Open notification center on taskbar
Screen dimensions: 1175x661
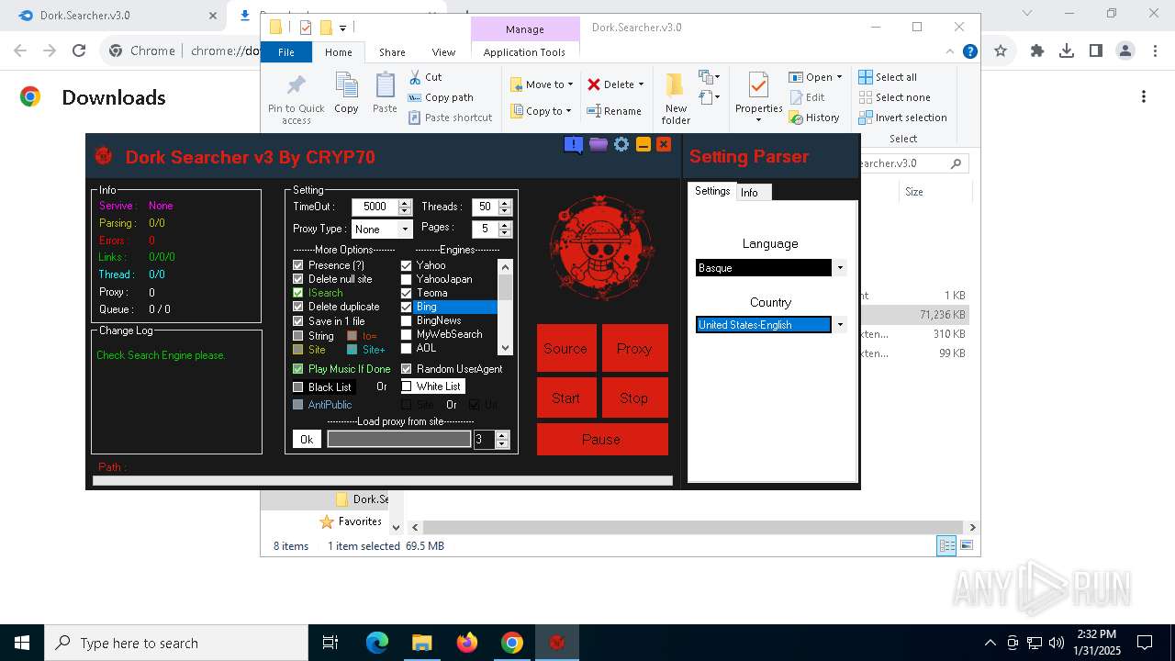click(x=1145, y=643)
